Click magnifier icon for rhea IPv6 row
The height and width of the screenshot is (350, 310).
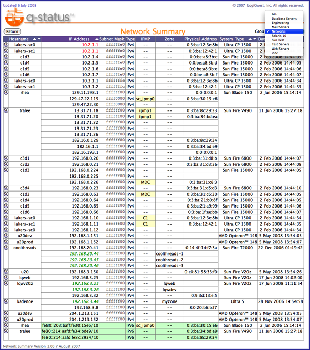(6, 325)
